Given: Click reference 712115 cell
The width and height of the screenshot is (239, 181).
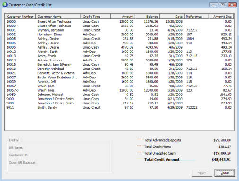Looking at the screenshot, I should [x=192, y=56].
